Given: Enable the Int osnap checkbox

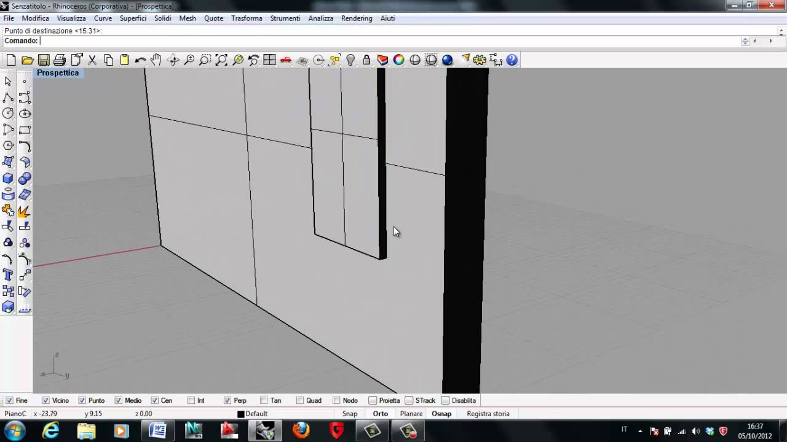Looking at the screenshot, I should click(191, 400).
